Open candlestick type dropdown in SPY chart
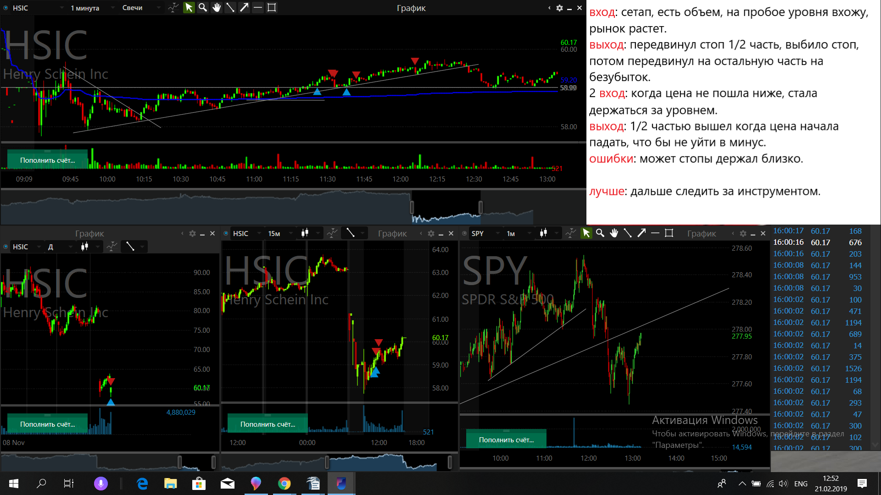The image size is (881, 495). coord(548,233)
